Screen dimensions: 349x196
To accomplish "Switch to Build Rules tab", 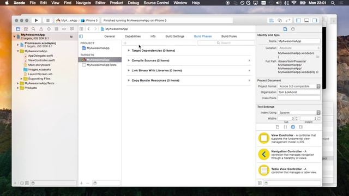I will point(229,36).
